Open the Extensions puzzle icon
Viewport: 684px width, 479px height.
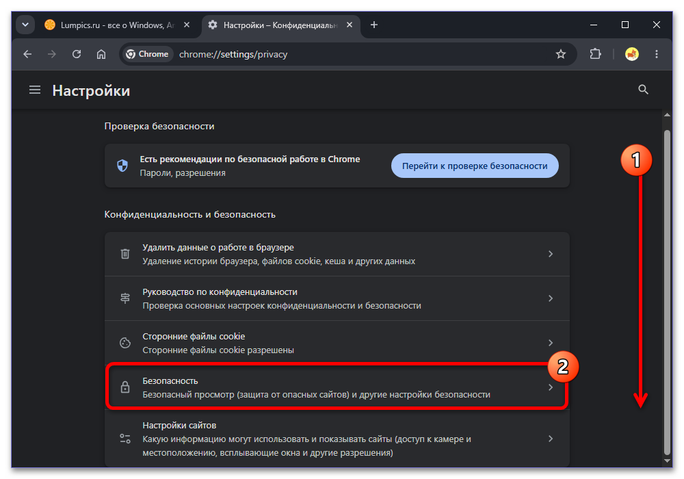(596, 54)
